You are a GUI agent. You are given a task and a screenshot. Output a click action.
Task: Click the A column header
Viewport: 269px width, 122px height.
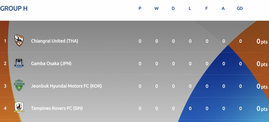coord(223,8)
